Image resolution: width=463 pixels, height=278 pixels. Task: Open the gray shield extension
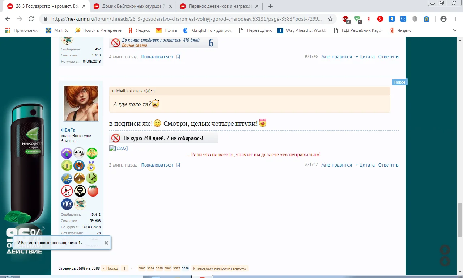[x=415, y=19]
